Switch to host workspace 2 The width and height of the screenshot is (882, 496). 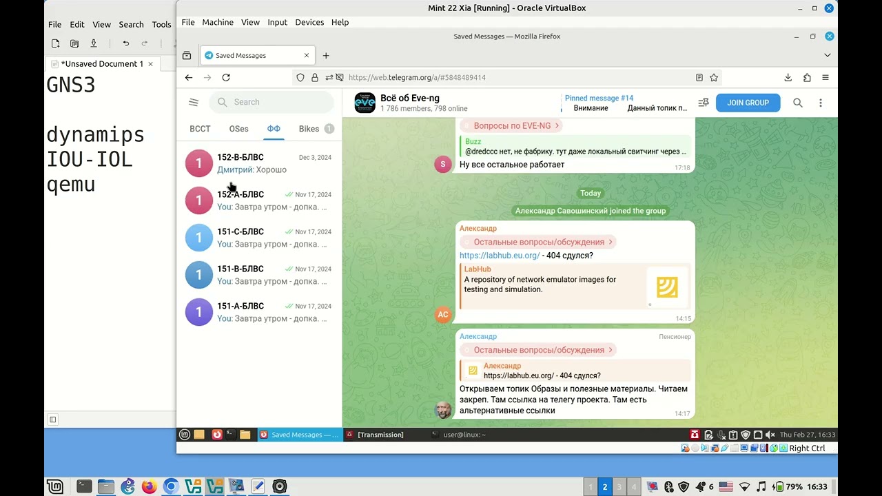pos(605,486)
